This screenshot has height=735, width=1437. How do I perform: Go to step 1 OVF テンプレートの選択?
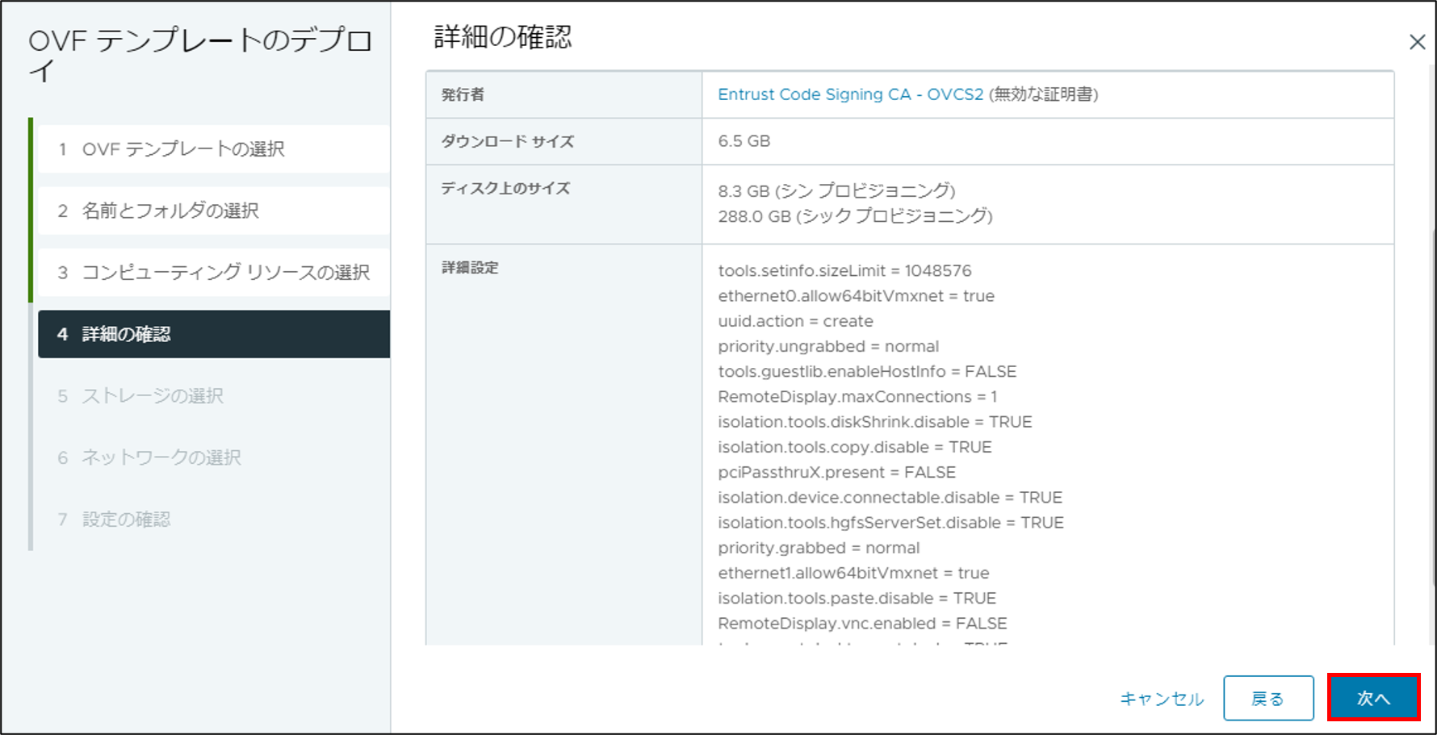(x=214, y=149)
